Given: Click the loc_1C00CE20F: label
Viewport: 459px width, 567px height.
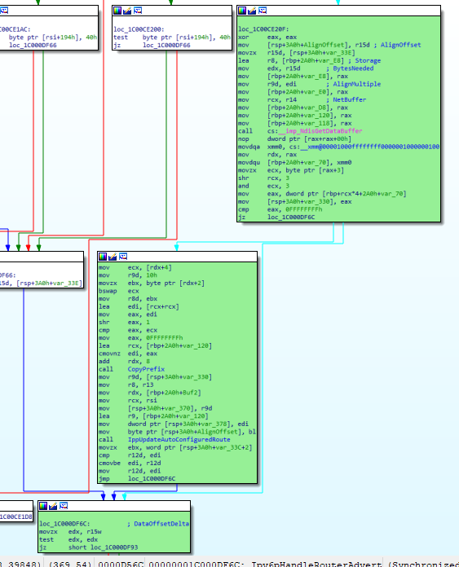Looking at the screenshot, I should coord(263,29).
